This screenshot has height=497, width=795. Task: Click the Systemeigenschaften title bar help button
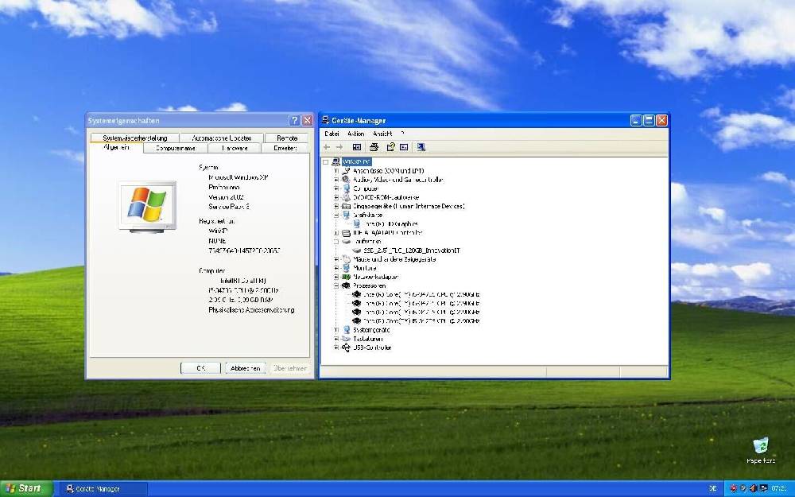(x=294, y=120)
